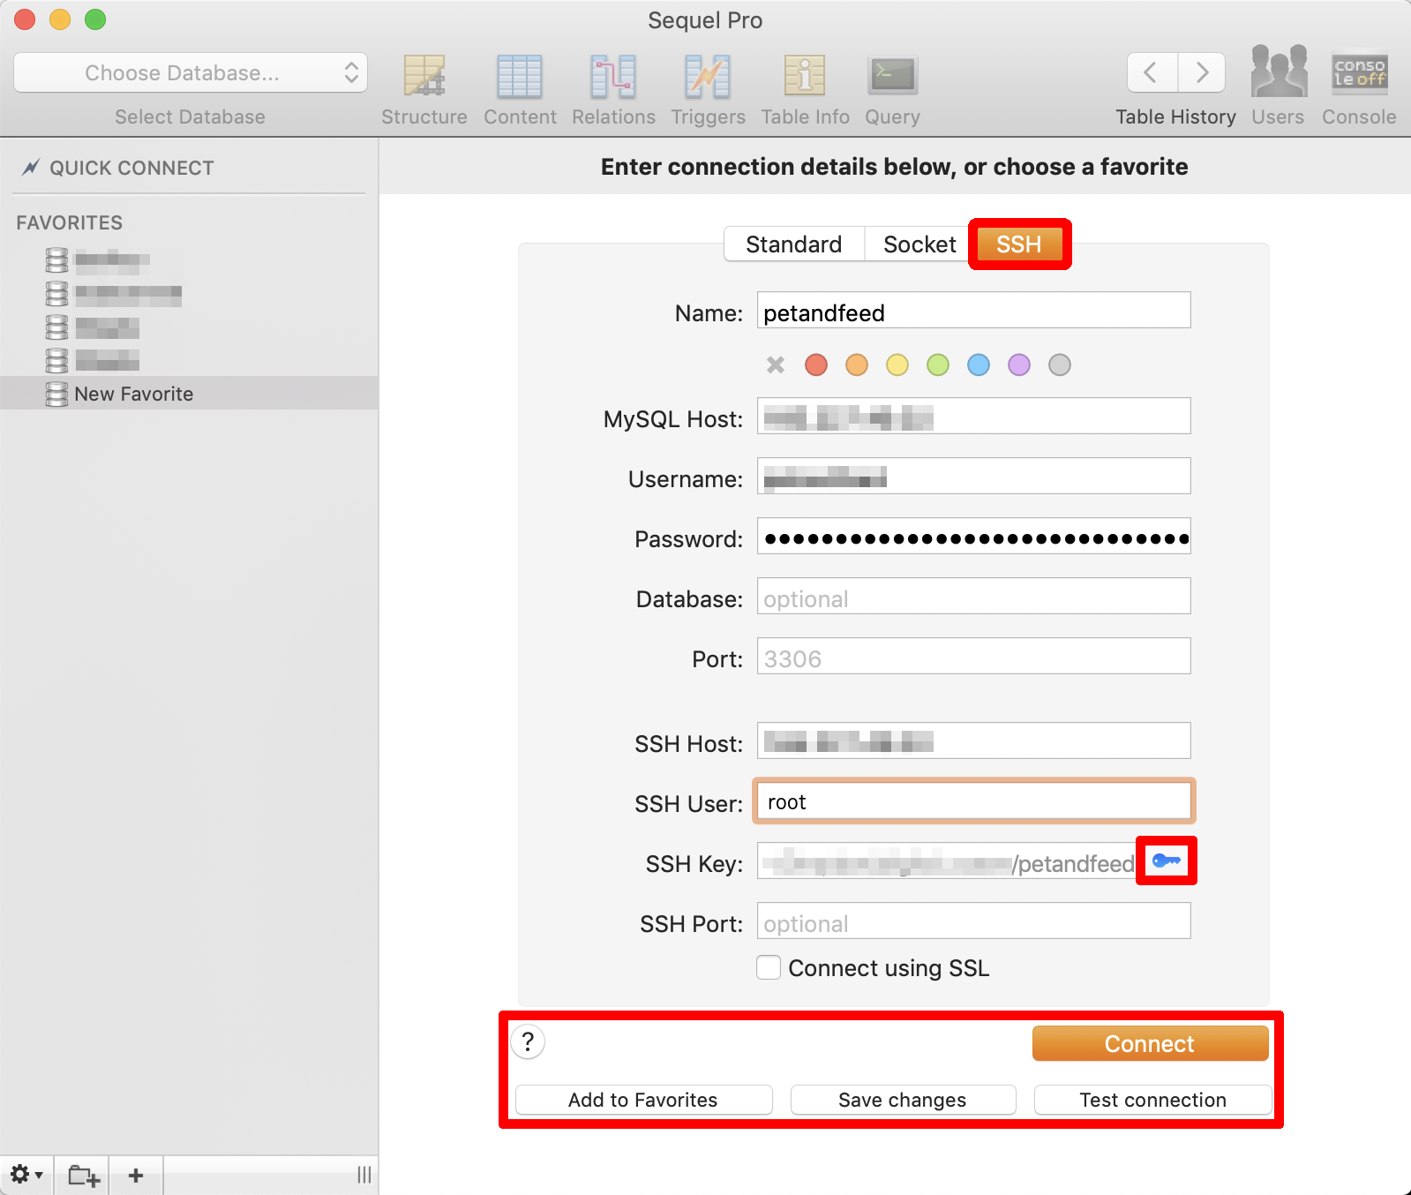Switch to the Socket connection tab
This screenshot has width=1411, height=1195.
tap(919, 244)
